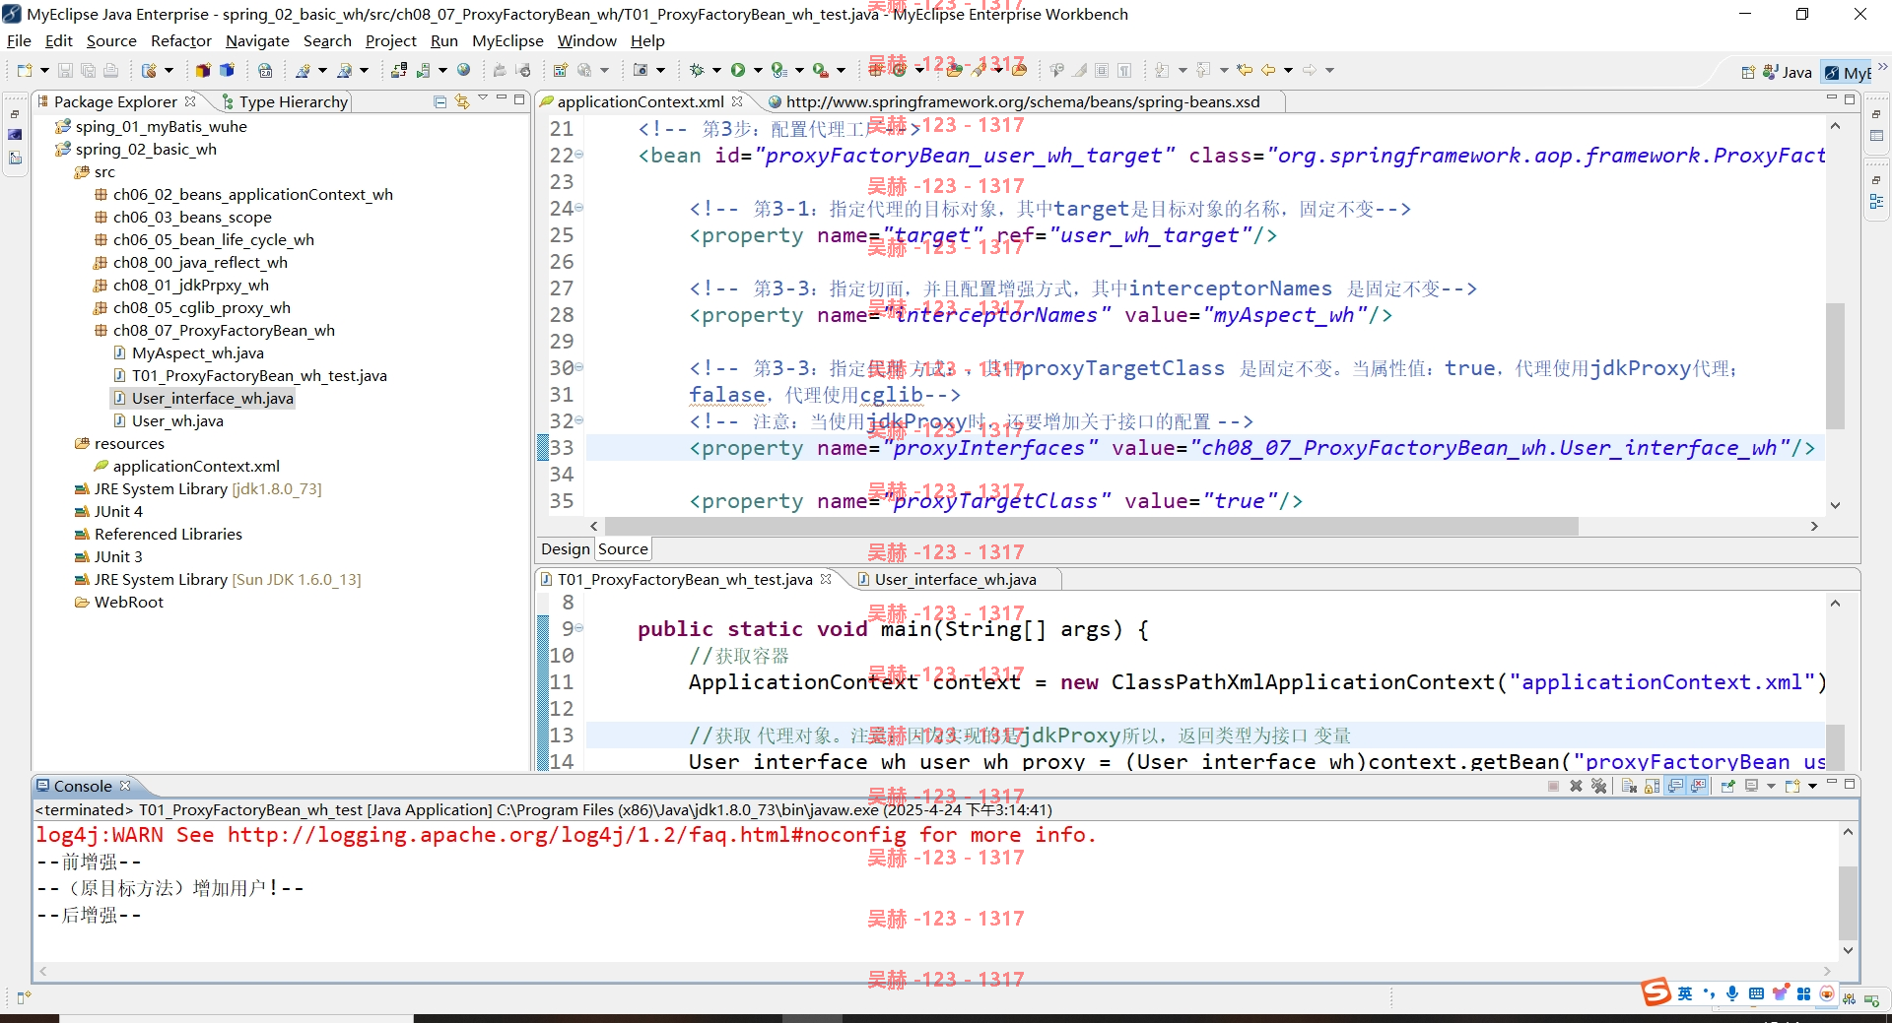Select the Java perspective button
Screen dimensions: 1892x1023
1787,72
